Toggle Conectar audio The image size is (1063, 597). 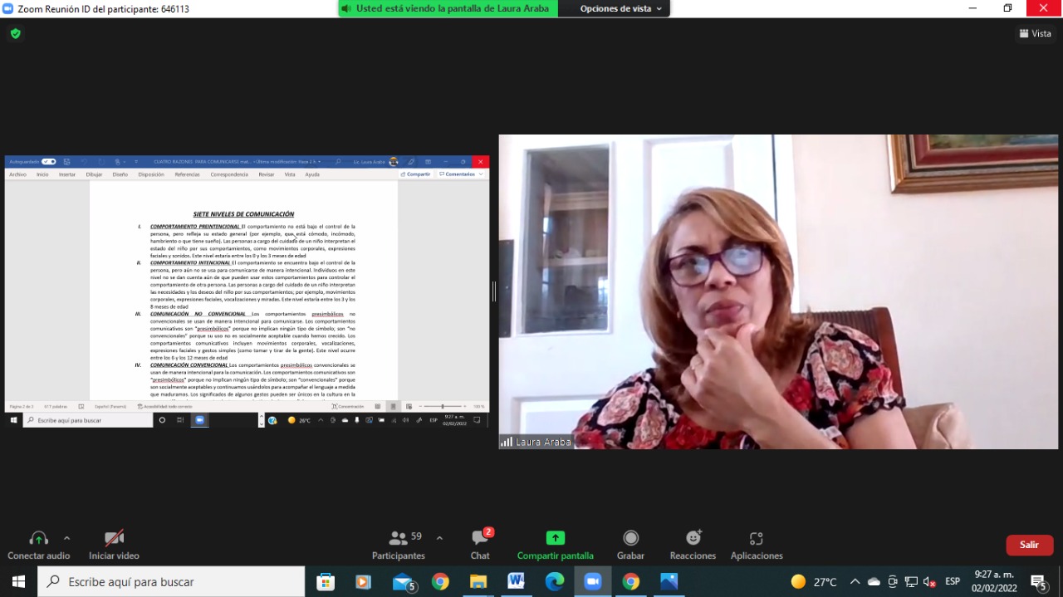point(38,546)
